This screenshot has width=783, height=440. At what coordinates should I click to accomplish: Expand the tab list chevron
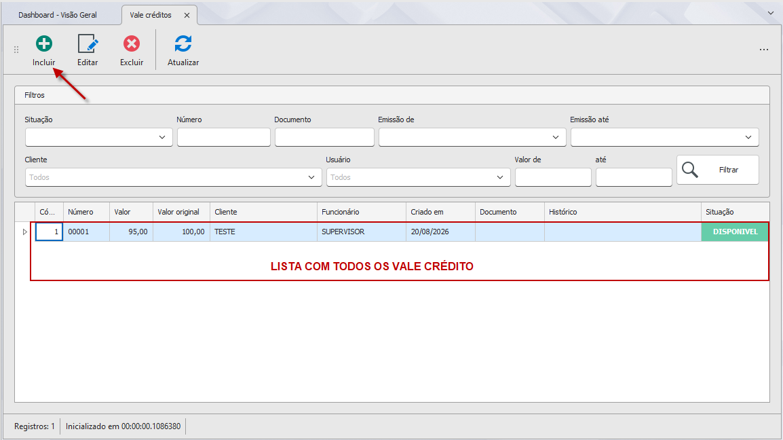[771, 13]
